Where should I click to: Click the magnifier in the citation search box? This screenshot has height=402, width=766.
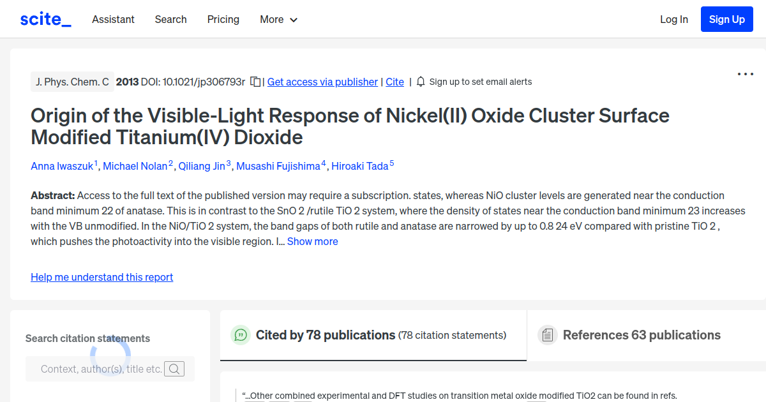(x=174, y=369)
